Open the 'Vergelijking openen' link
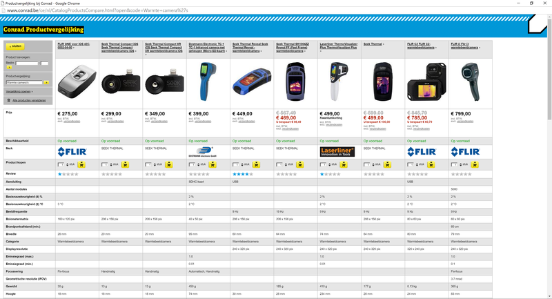Viewport: 552px width, 299px height. tap(19, 91)
